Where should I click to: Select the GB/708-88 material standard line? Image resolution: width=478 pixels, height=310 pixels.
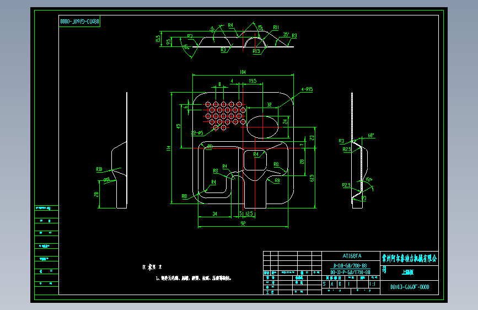(350, 266)
